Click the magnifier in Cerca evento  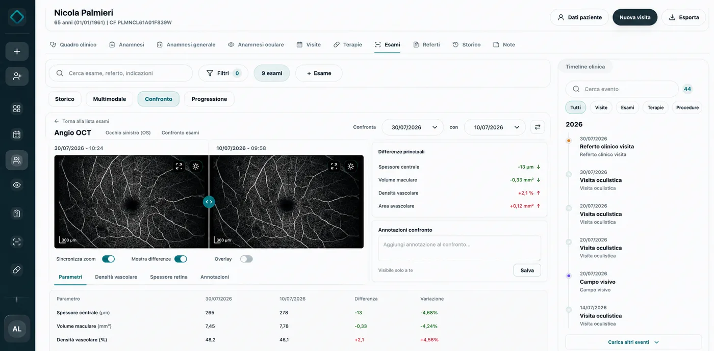coord(576,89)
